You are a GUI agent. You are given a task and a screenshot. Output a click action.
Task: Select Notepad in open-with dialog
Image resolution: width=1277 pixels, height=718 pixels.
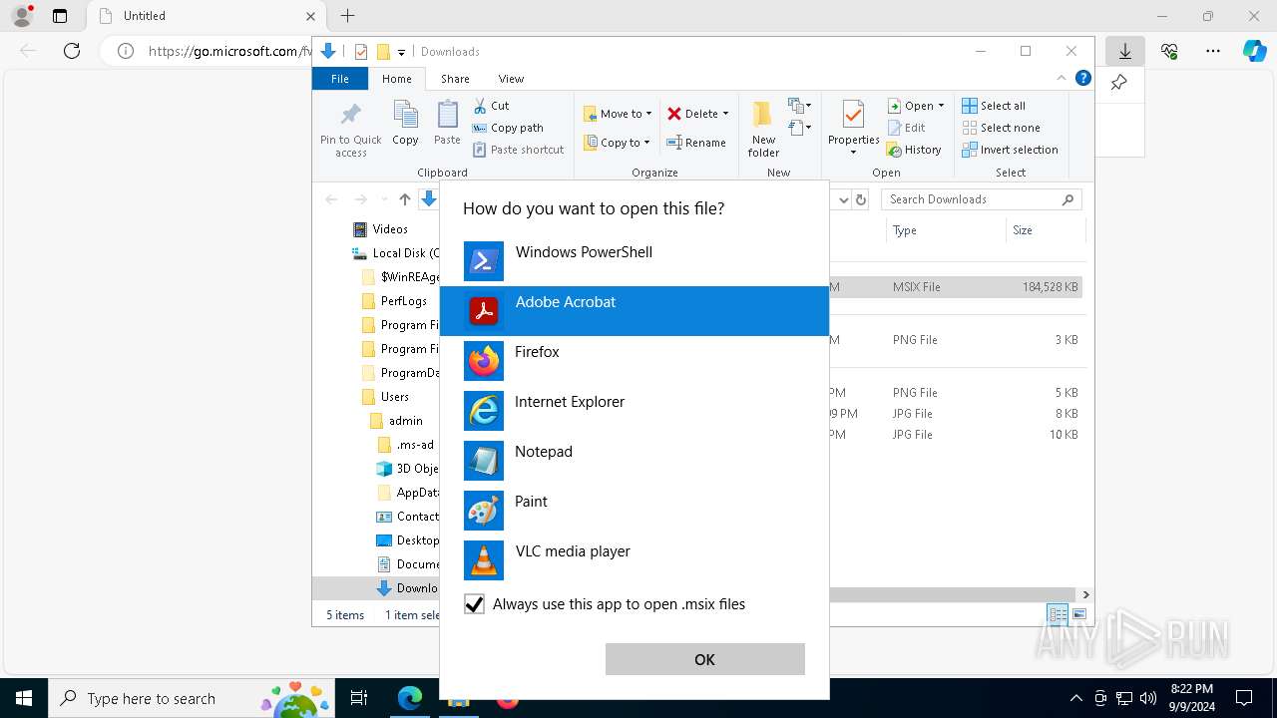[635, 461]
